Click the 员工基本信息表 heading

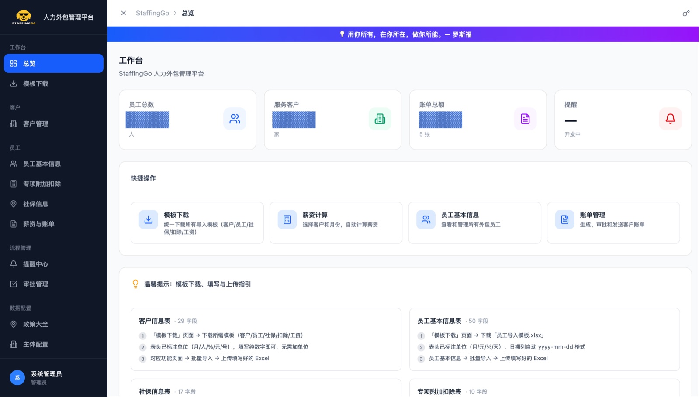coord(439,321)
